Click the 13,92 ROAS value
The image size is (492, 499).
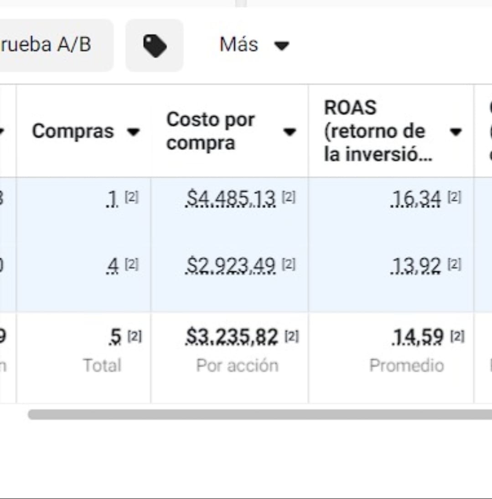click(416, 265)
